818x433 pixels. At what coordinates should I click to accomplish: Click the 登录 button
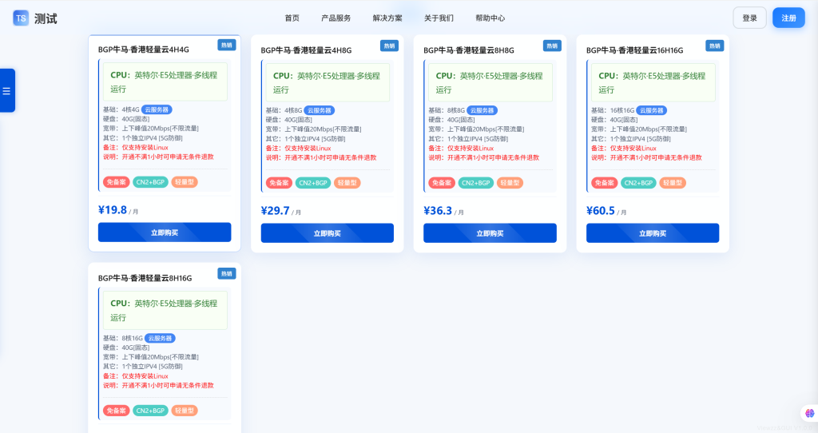pos(749,18)
